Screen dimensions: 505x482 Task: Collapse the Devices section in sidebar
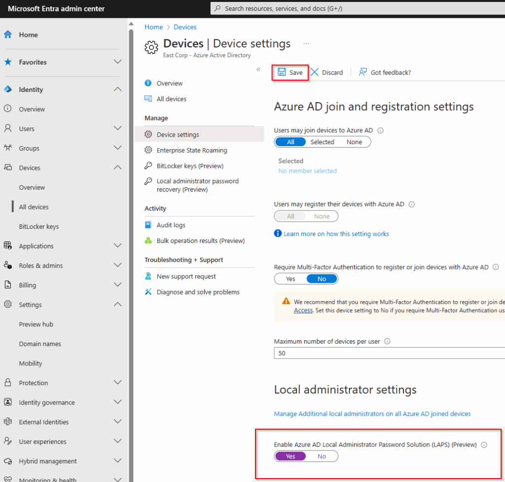(117, 167)
